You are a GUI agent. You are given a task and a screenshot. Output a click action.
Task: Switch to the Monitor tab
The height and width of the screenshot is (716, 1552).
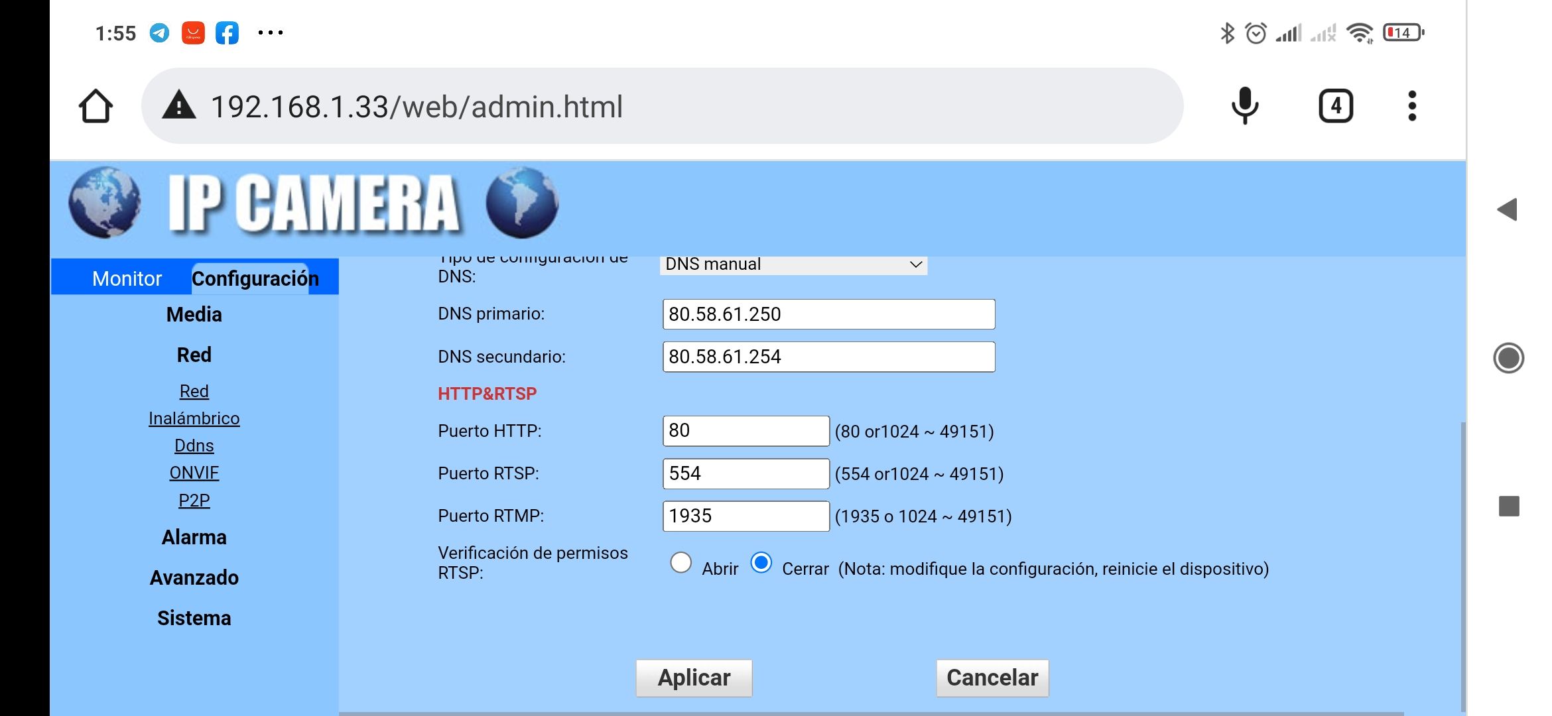click(x=127, y=278)
